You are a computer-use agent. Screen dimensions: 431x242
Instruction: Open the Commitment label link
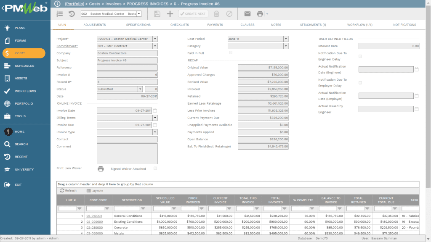[67, 46]
